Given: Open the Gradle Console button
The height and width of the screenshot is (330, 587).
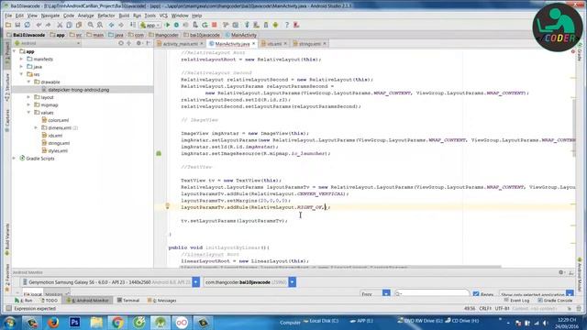Looking at the screenshot, I should (x=555, y=301).
